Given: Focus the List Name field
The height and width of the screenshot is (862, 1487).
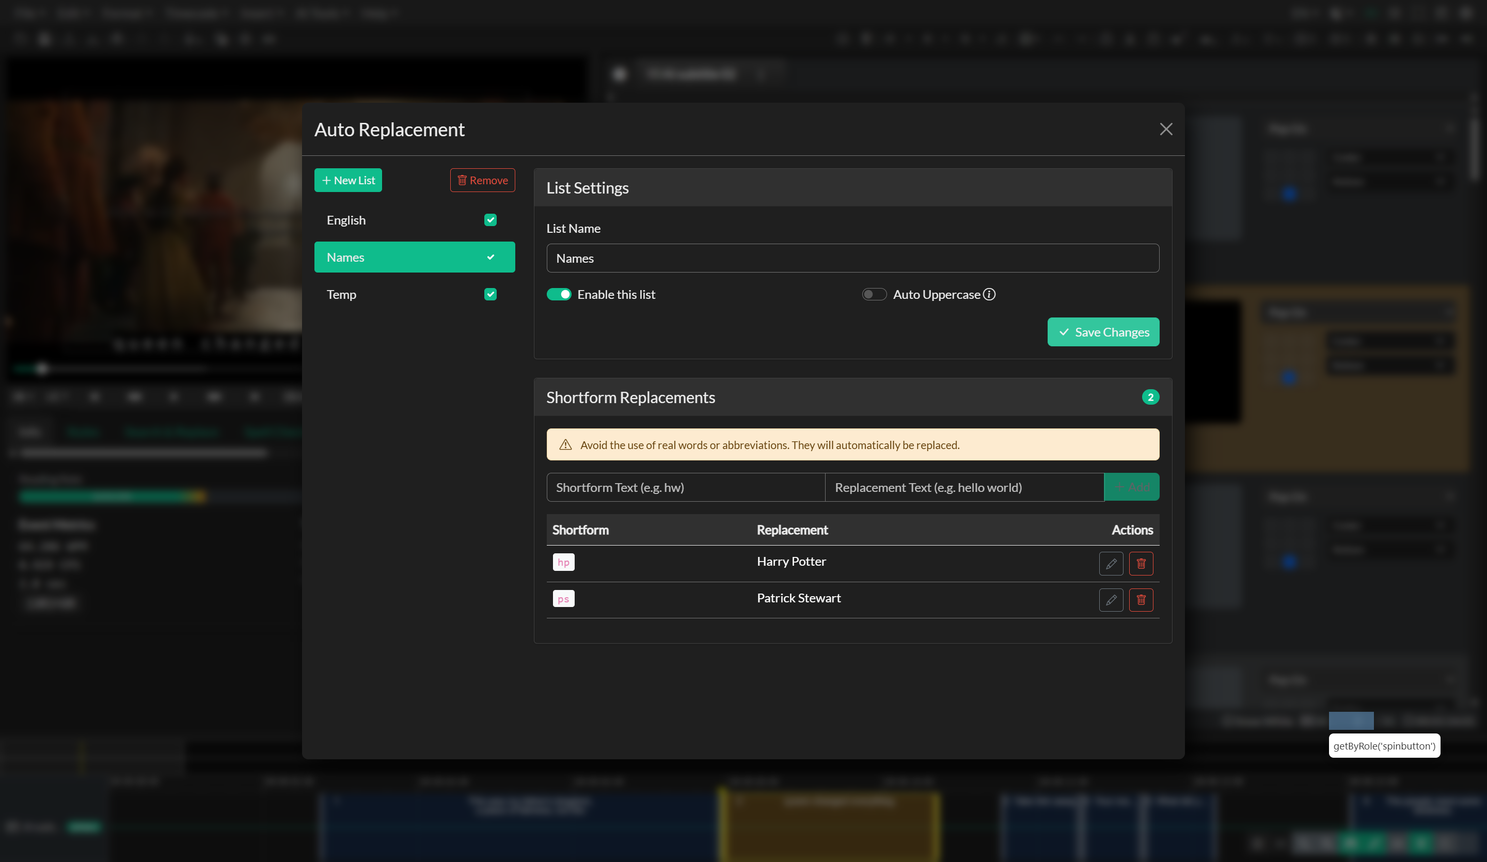Looking at the screenshot, I should click(852, 259).
